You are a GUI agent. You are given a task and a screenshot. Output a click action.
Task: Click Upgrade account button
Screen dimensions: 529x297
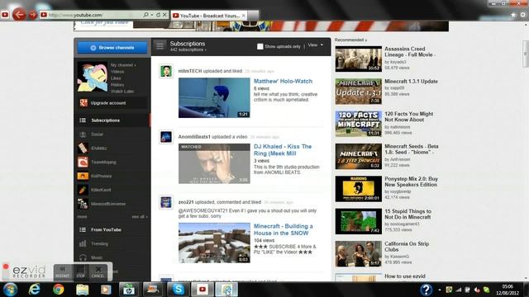click(x=112, y=102)
